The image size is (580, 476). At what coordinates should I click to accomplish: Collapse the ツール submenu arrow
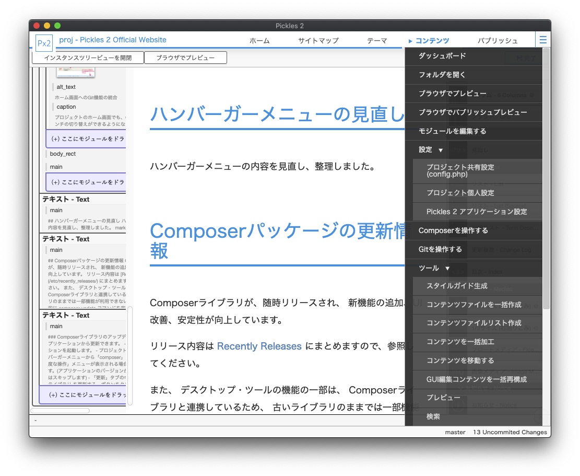tap(447, 269)
